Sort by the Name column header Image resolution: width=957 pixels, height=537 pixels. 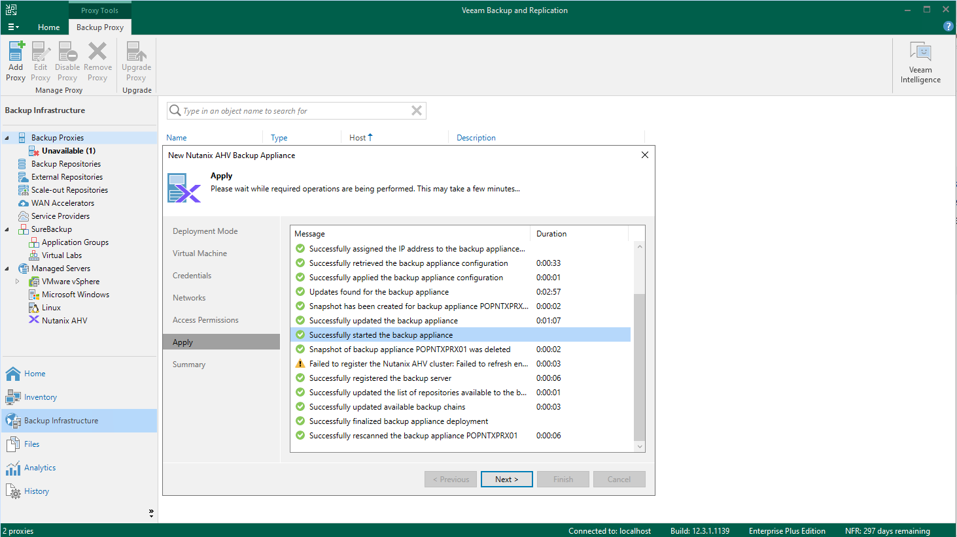(177, 138)
